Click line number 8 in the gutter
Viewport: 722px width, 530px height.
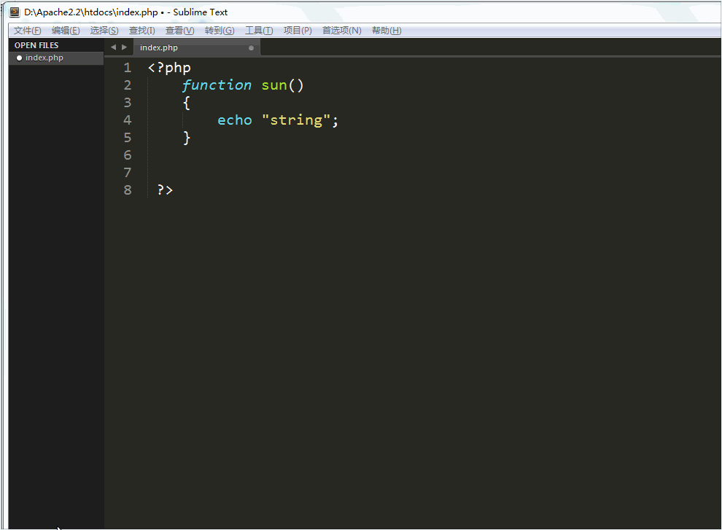tap(128, 190)
